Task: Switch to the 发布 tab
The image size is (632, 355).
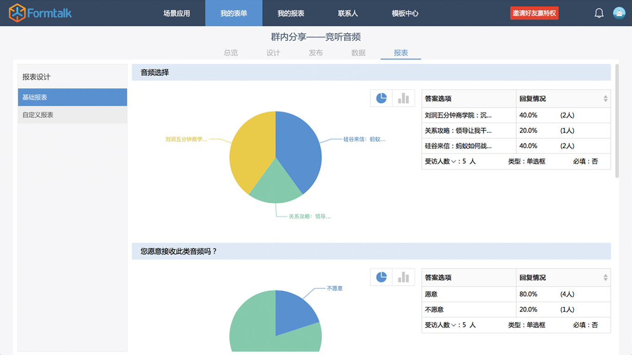Action: [316, 53]
